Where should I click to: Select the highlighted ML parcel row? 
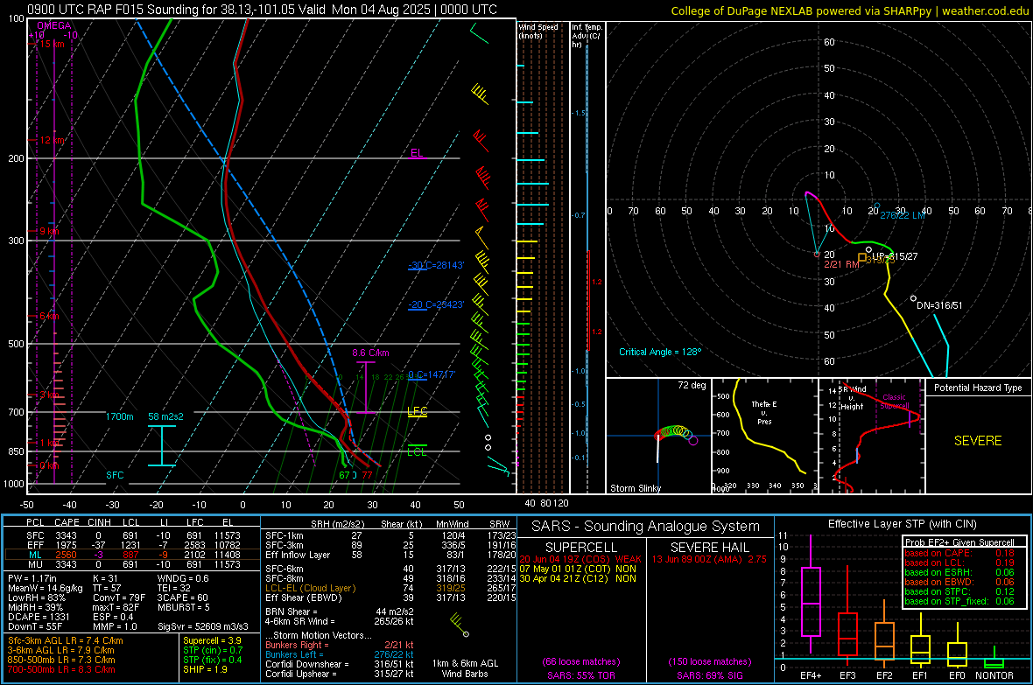pyautogui.click(x=132, y=555)
